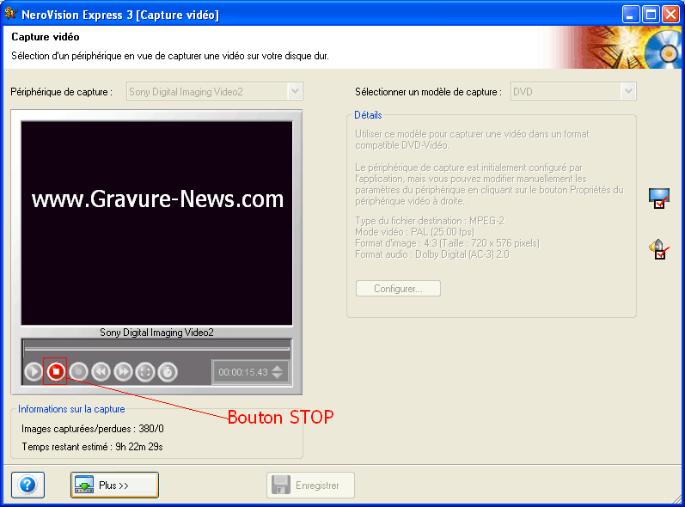Stop the capture with the red Stop button
Viewport: 685px width, 507px height.
click(x=56, y=371)
